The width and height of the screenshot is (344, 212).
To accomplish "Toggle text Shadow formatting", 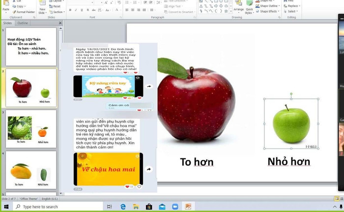I will click(x=88, y=10).
